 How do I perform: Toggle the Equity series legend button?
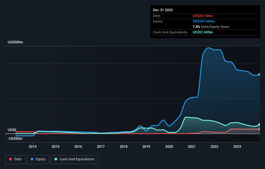click(38, 159)
